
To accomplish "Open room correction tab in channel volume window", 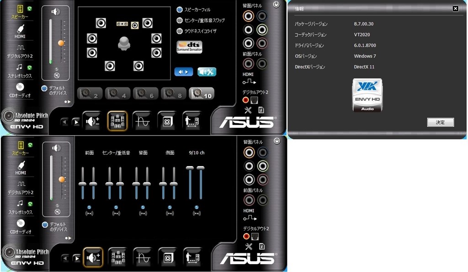I will pos(193,258).
